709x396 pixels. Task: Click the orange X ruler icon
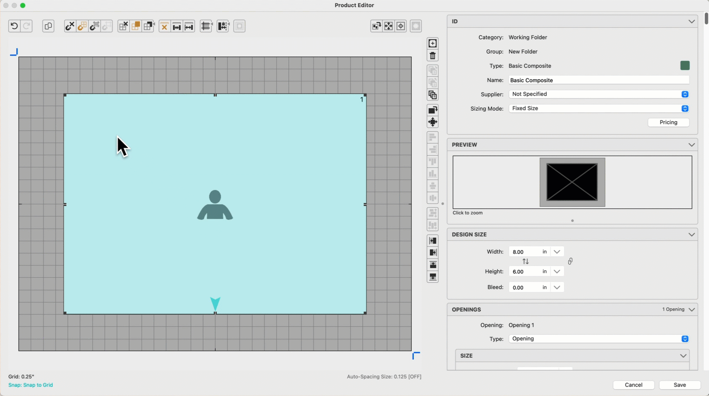[164, 26]
